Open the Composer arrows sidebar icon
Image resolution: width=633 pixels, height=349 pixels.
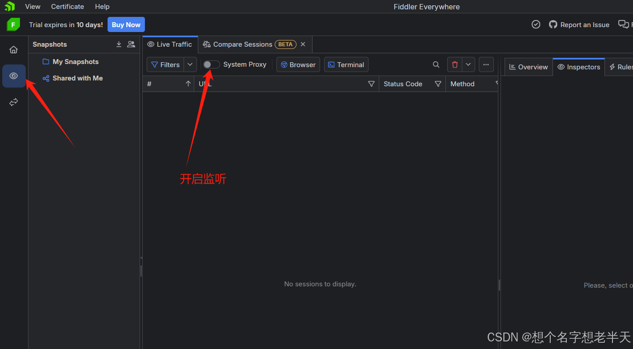[14, 102]
